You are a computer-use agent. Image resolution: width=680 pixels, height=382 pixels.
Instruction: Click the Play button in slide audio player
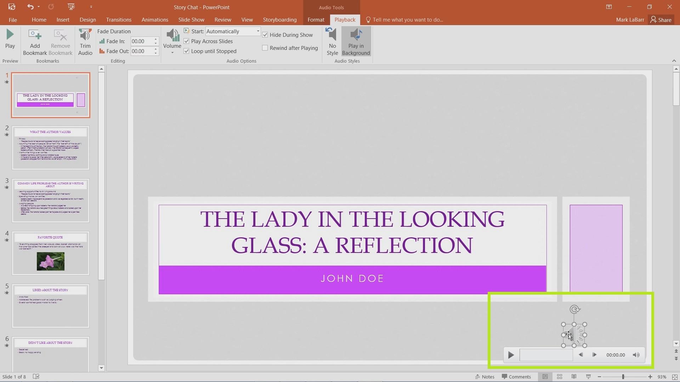(511, 355)
